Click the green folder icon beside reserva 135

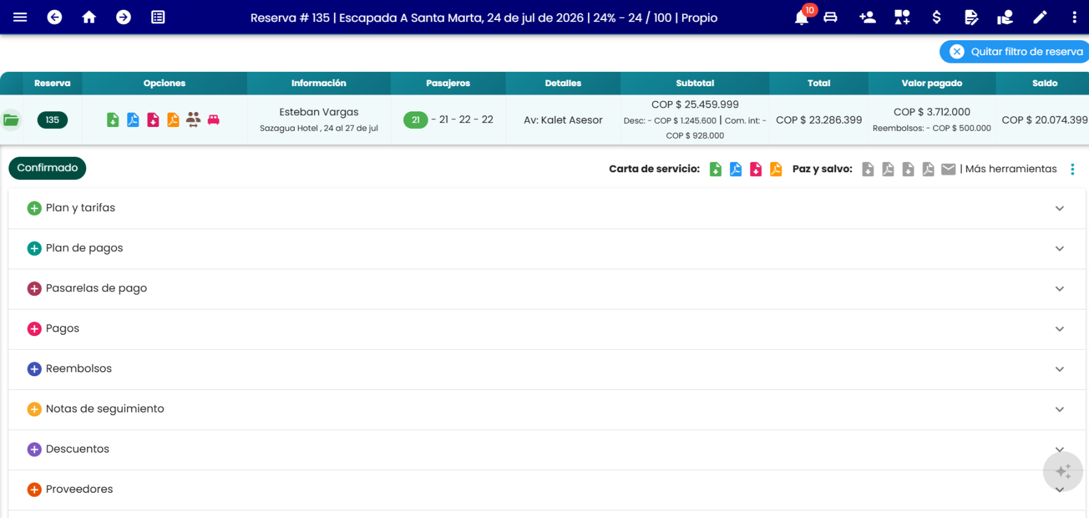tap(11, 120)
